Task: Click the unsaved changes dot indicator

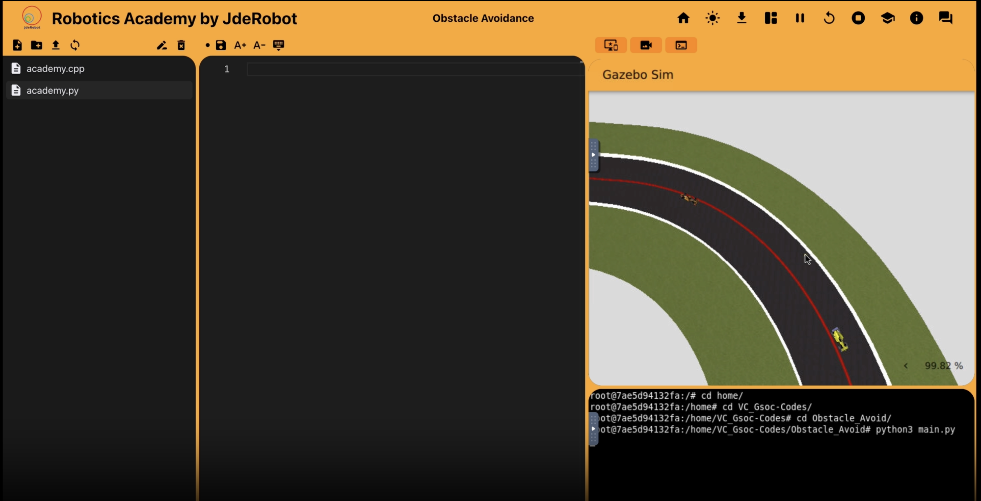Action: (x=208, y=45)
